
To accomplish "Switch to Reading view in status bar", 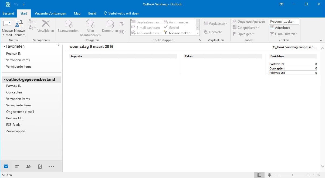I will point(269,175).
